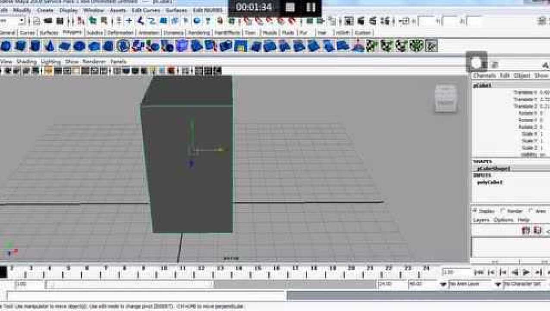Viewport: 550px width, 311px height.
Task: Open the Panels menu in the viewport
Action: [118, 62]
